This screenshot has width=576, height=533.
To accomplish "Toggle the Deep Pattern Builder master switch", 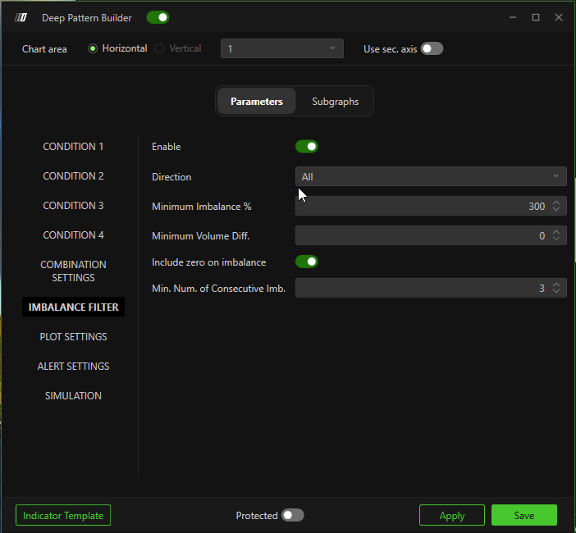I will 158,17.
